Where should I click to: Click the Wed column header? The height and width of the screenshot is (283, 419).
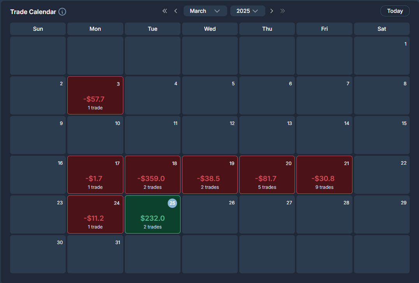210,29
